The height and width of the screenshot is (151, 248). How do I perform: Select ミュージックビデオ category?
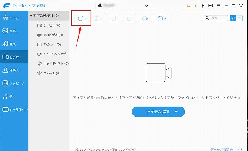point(49,54)
